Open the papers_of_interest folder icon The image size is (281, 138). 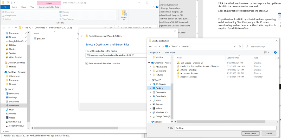tap(178, 77)
